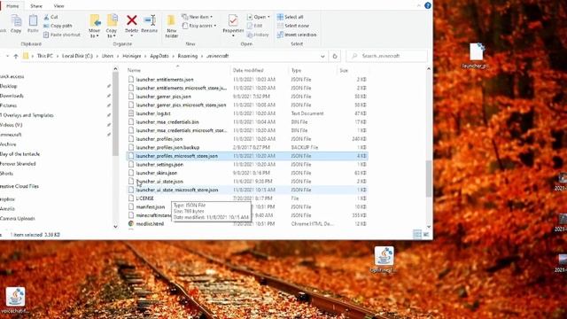The height and width of the screenshot is (319, 567).
Task: Sort by Type column header
Action: pos(296,70)
